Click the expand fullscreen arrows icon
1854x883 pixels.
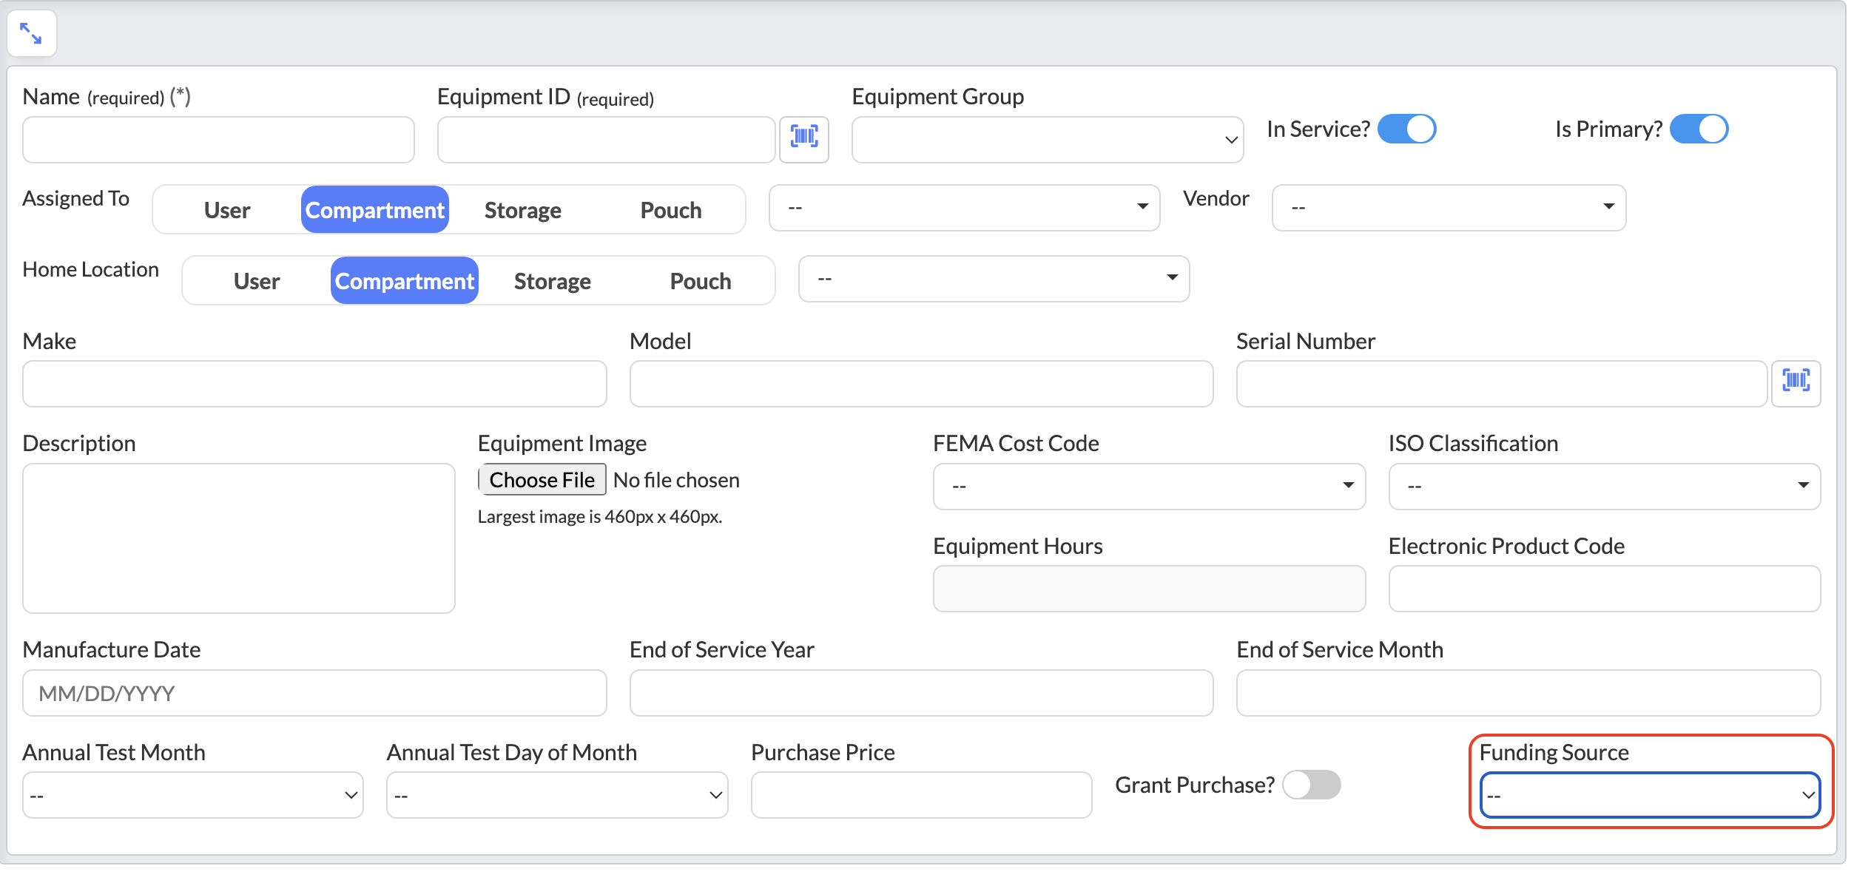point(31,33)
